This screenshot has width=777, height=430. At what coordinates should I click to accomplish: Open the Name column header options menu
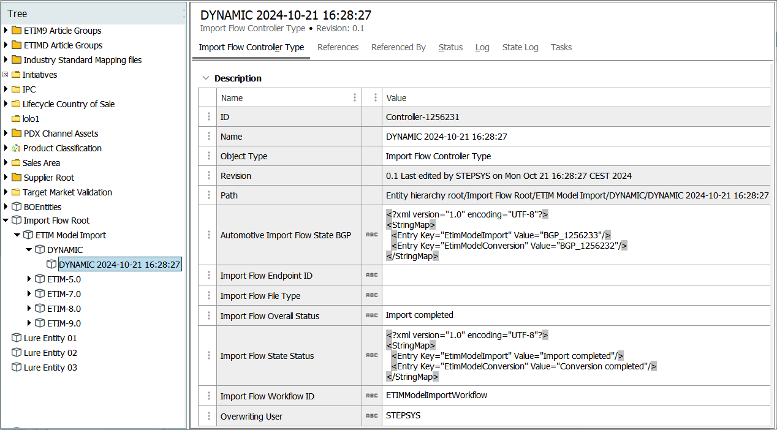(354, 98)
